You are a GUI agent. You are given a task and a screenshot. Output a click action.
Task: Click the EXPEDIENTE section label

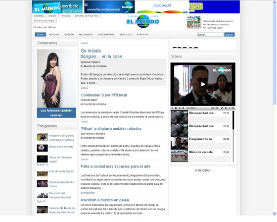click(88, 193)
